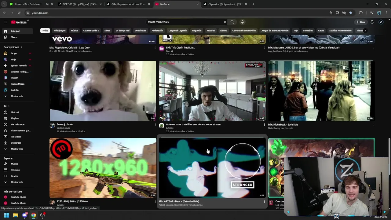
Task: Open the account avatar menu
Action: click(381, 22)
